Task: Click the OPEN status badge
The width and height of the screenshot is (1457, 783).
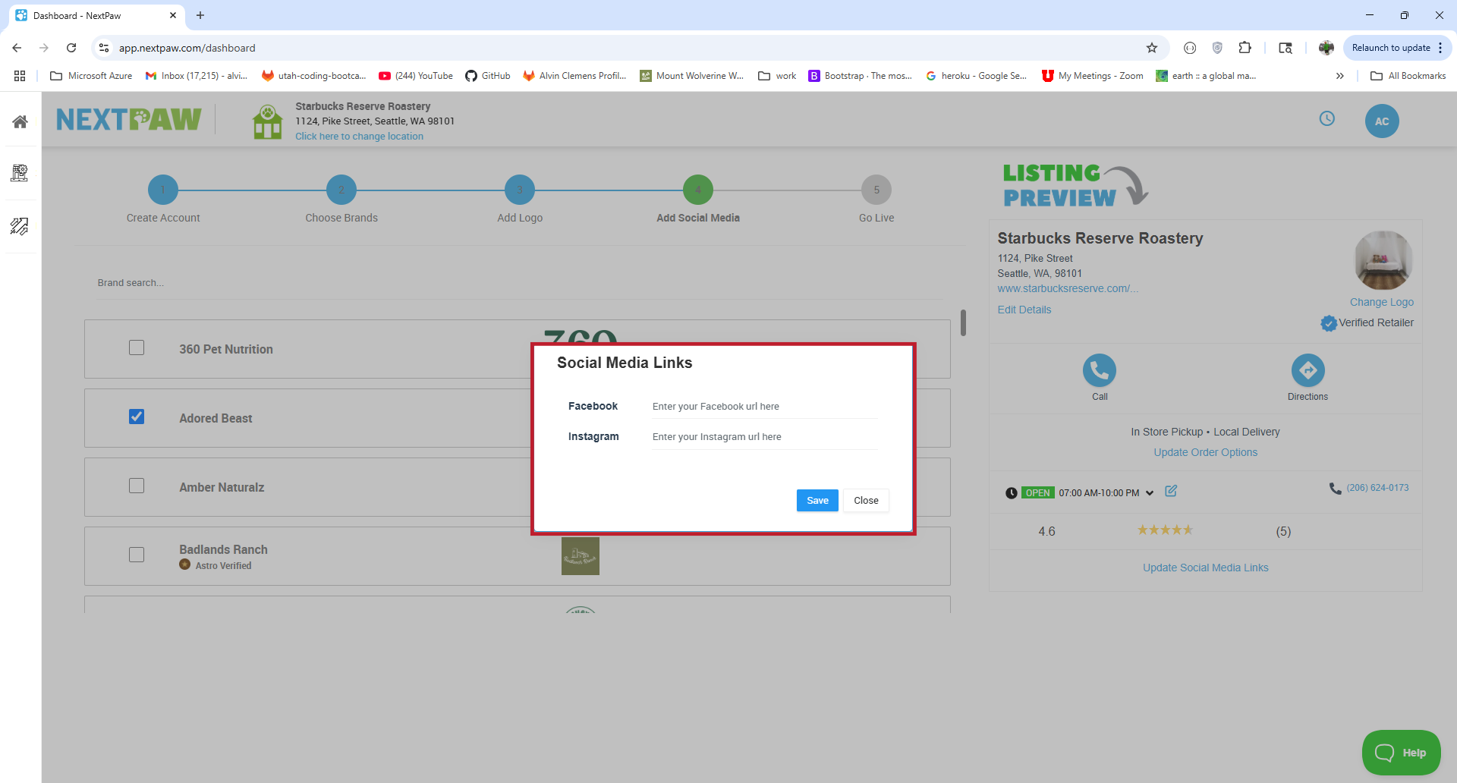Action: coord(1037,493)
